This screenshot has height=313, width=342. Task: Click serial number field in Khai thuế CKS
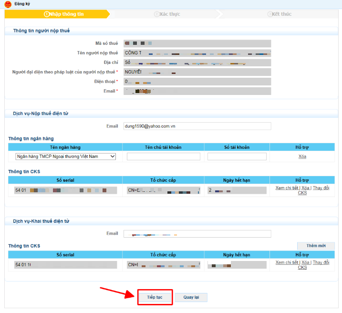(x=65, y=265)
